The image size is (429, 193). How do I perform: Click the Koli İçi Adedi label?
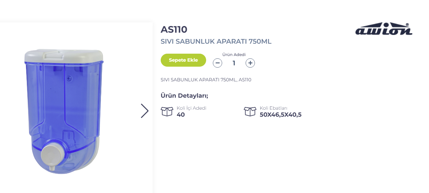click(x=191, y=108)
